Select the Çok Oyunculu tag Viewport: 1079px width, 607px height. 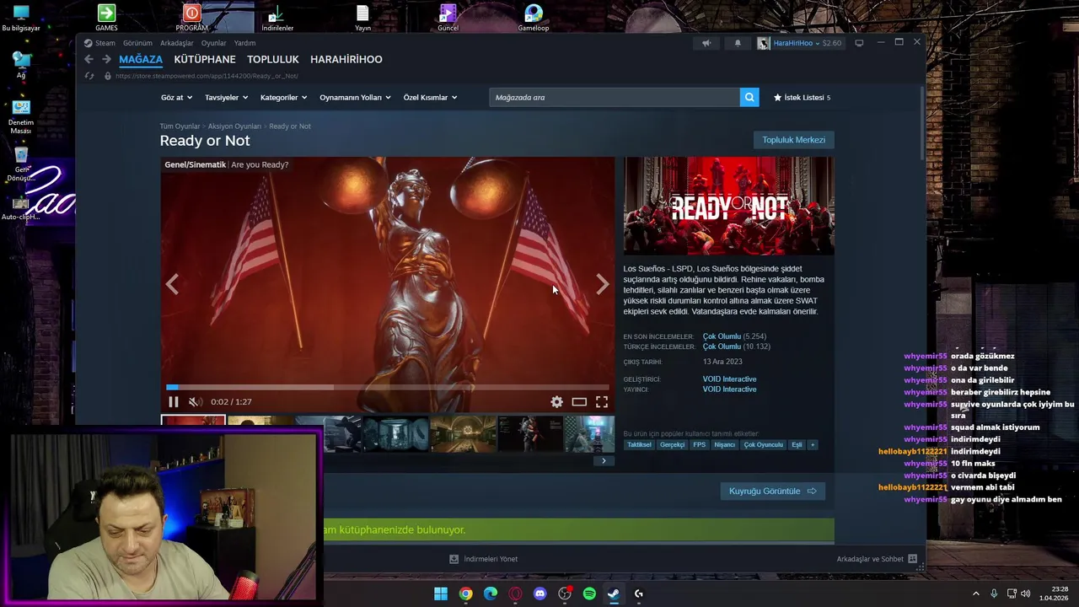[763, 444]
